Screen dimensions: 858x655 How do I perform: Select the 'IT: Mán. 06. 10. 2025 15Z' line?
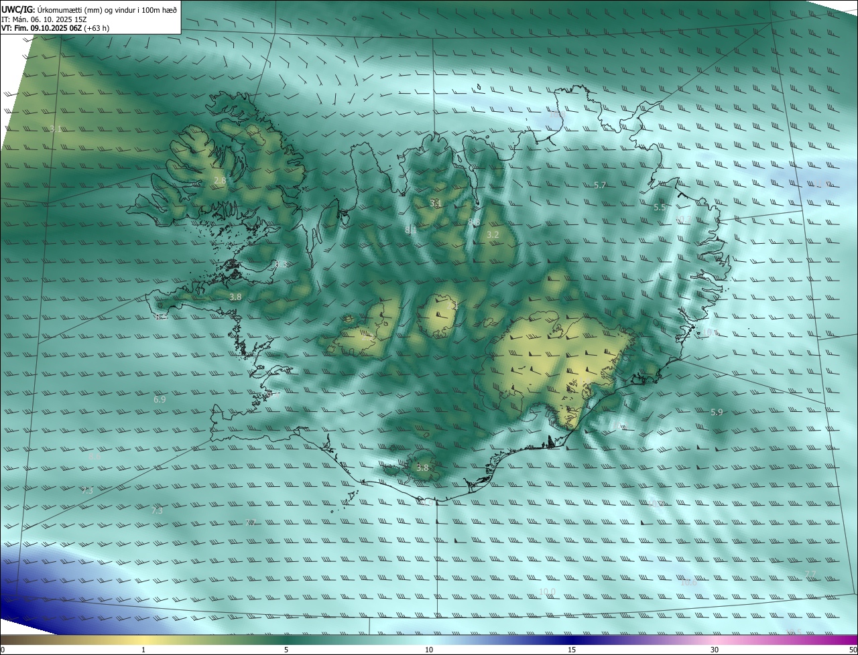(44, 19)
